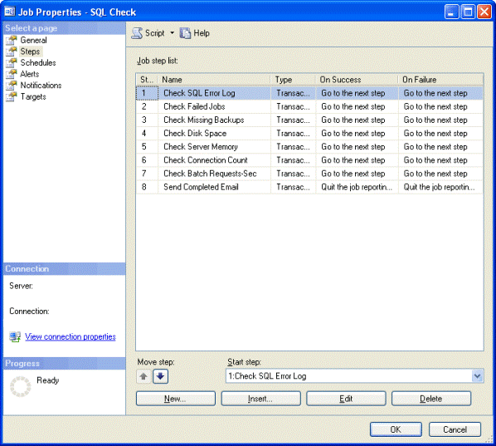Screen dimensions: 496x446
Task: Click On Success cell of step 8
Action: point(357,187)
